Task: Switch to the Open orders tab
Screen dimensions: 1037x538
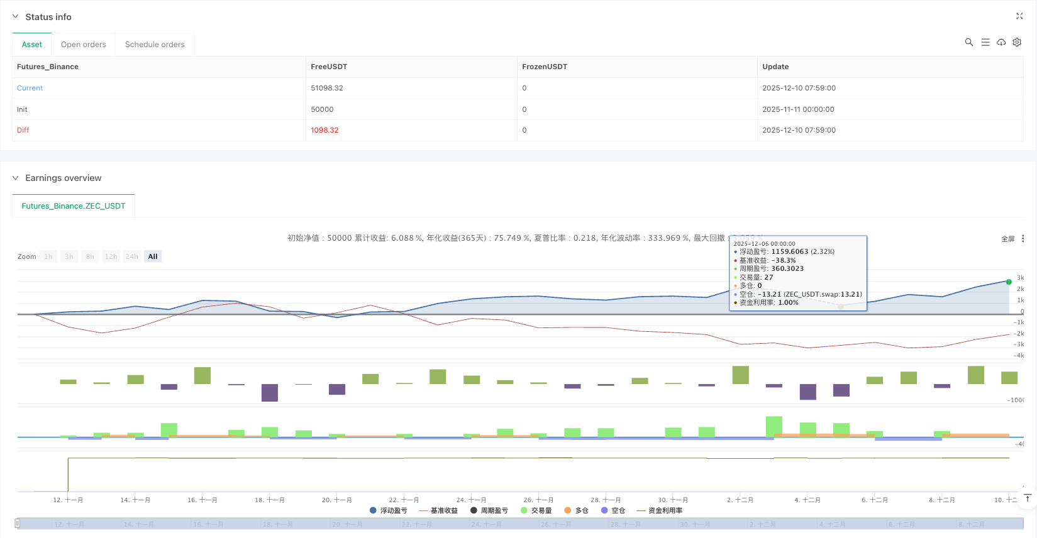Action: point(83,45)
